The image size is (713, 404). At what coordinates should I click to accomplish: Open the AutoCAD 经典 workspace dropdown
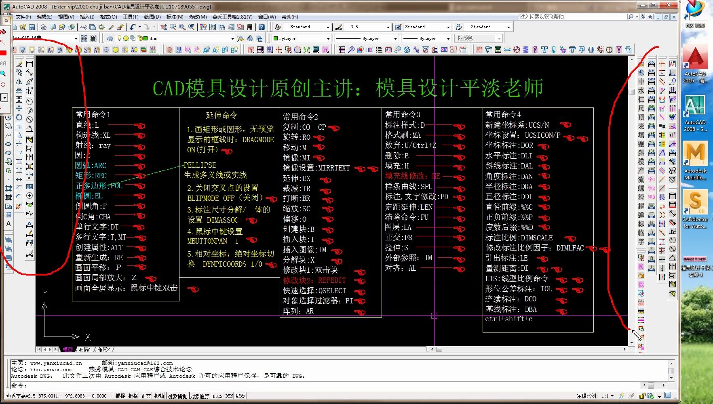[76, 38]
